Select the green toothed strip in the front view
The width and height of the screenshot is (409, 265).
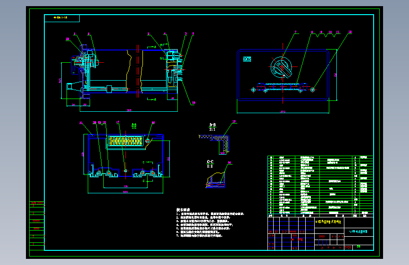(x=282, y=87)
